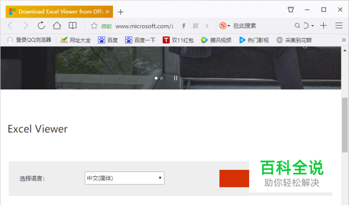Reload the page with the refresh icon

[41, 26]
